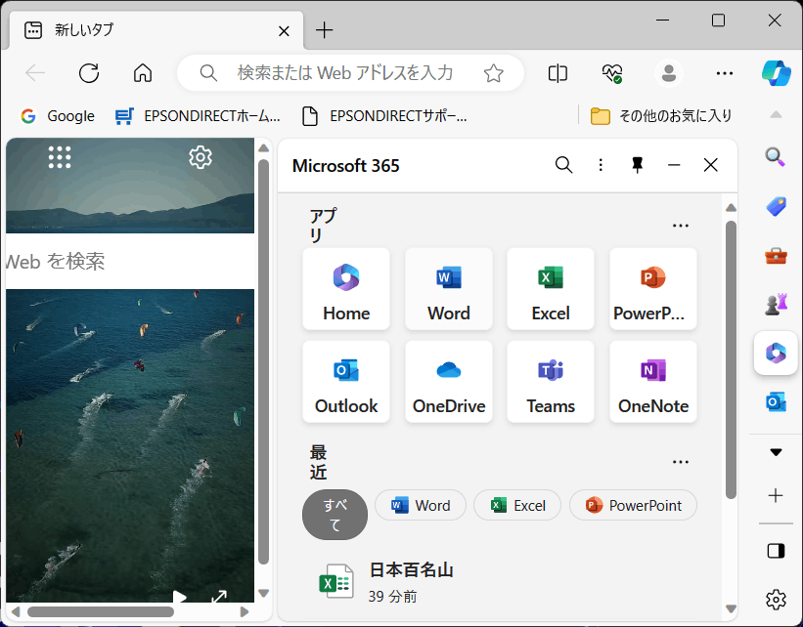
Task: Click the new tab page horizontal scrollbar
Action: click(x=101, y=611)
